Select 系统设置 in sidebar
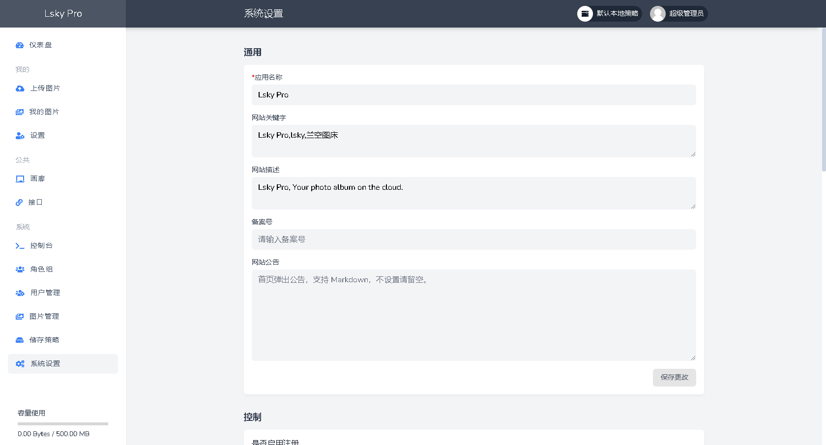This screenshot has height=445, width=826. (63, 364)
